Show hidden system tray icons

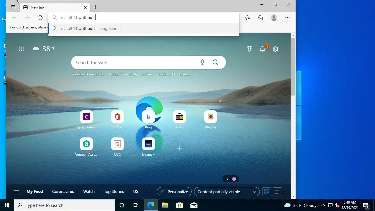tap(323, 205)
